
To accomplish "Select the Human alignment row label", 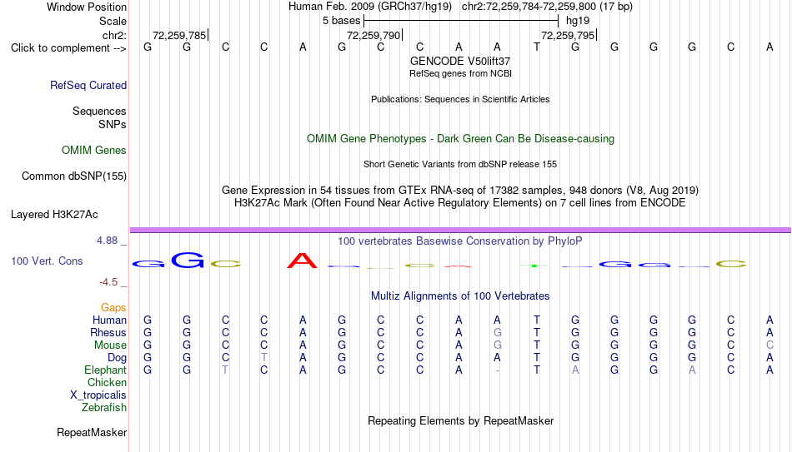I will pos(109,320).
